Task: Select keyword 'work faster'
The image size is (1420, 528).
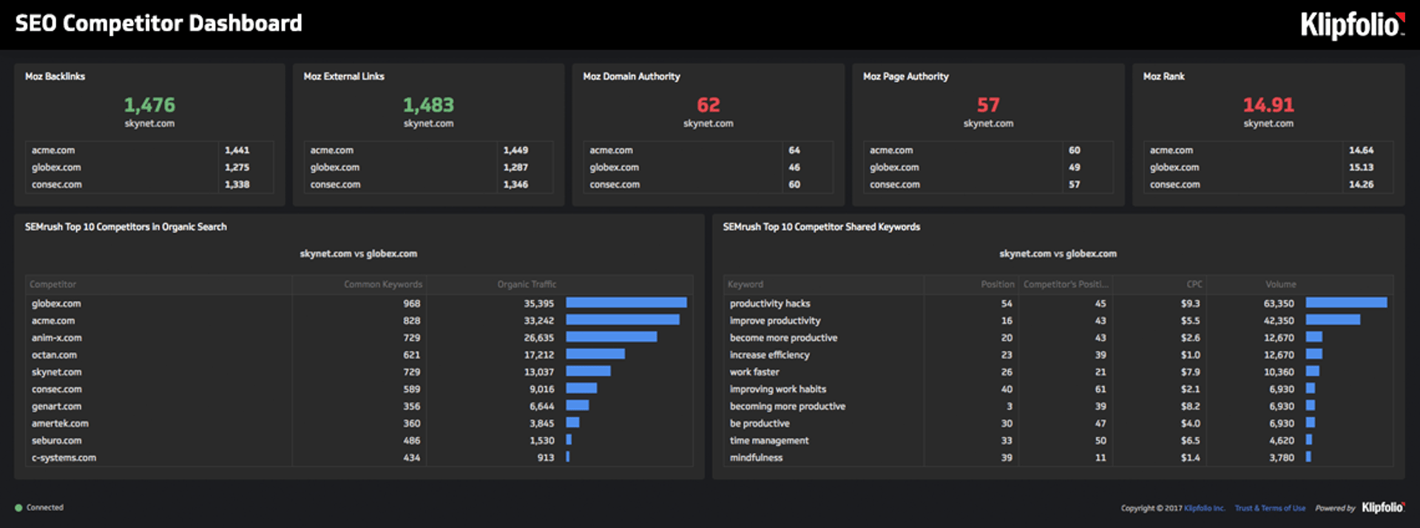Action: (x=754, y=372)
